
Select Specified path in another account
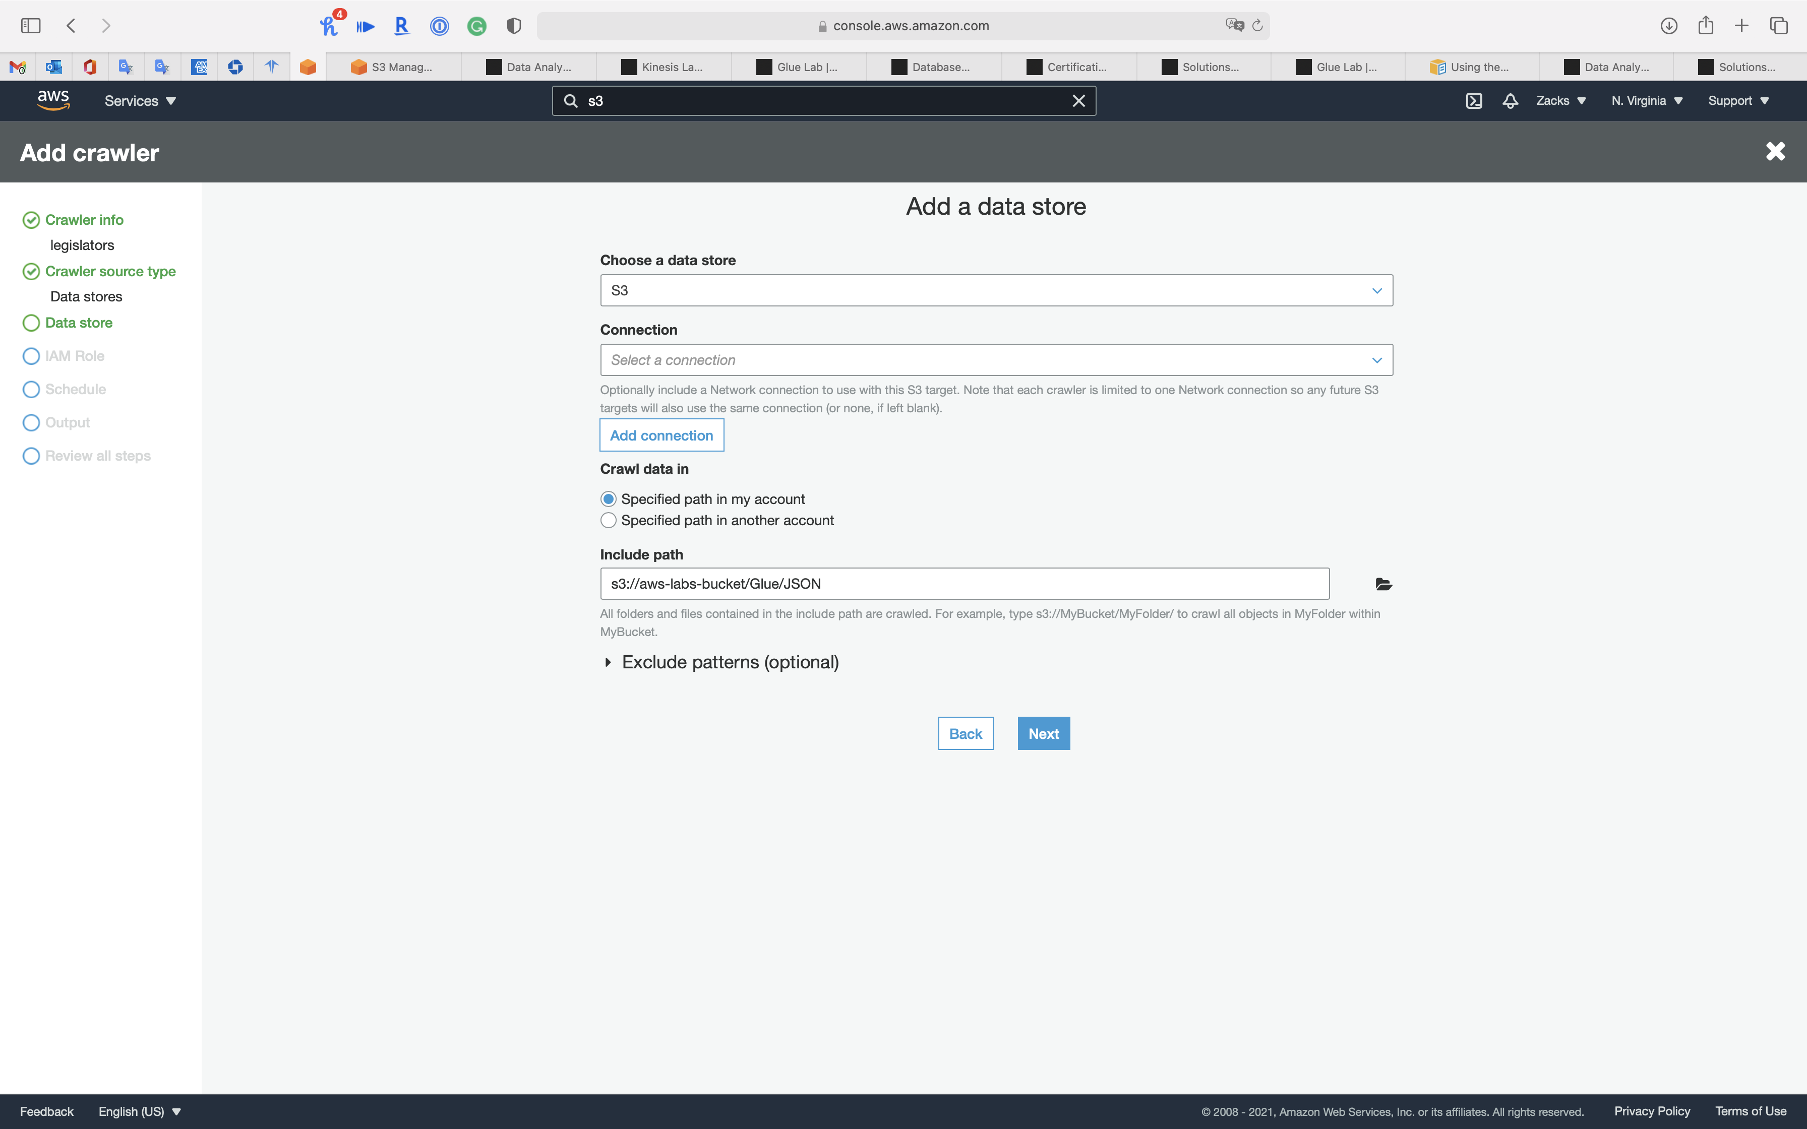609,521
